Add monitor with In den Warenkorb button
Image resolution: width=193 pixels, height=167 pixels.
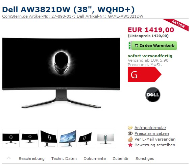pos(152,45)
